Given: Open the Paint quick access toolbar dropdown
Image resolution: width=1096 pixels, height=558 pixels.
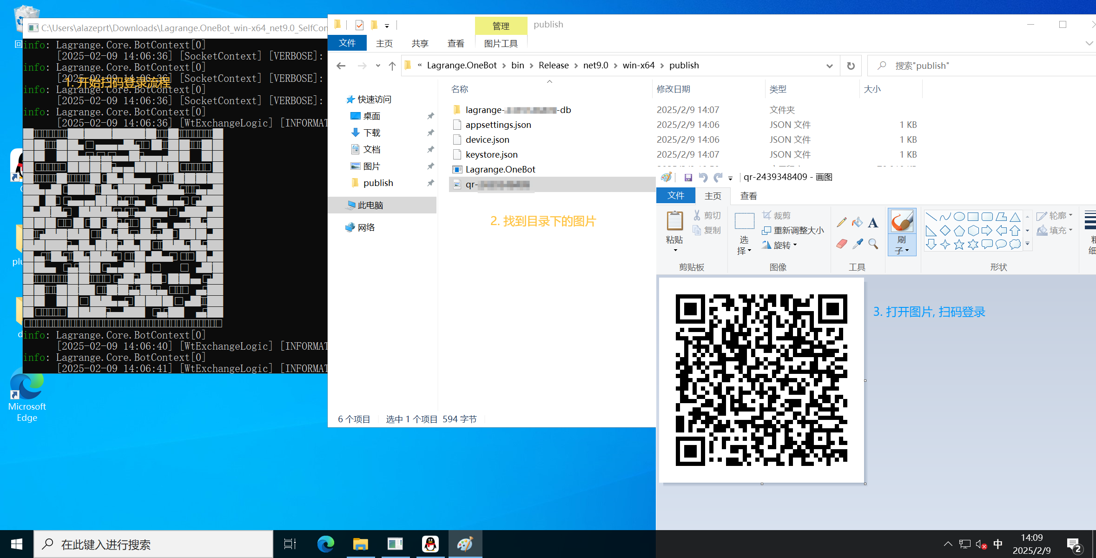Looking at the screenshot, I should 731,178.
